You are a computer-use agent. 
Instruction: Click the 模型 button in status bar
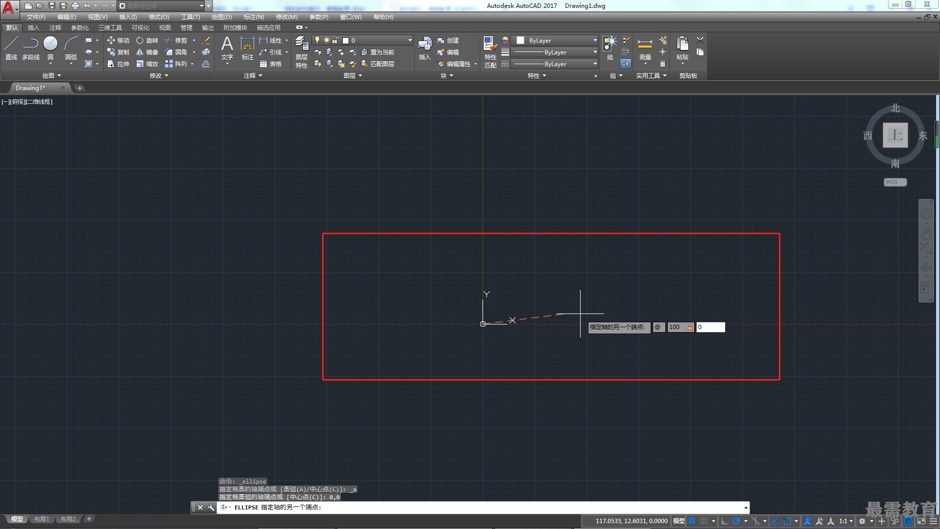click(679, 521)
